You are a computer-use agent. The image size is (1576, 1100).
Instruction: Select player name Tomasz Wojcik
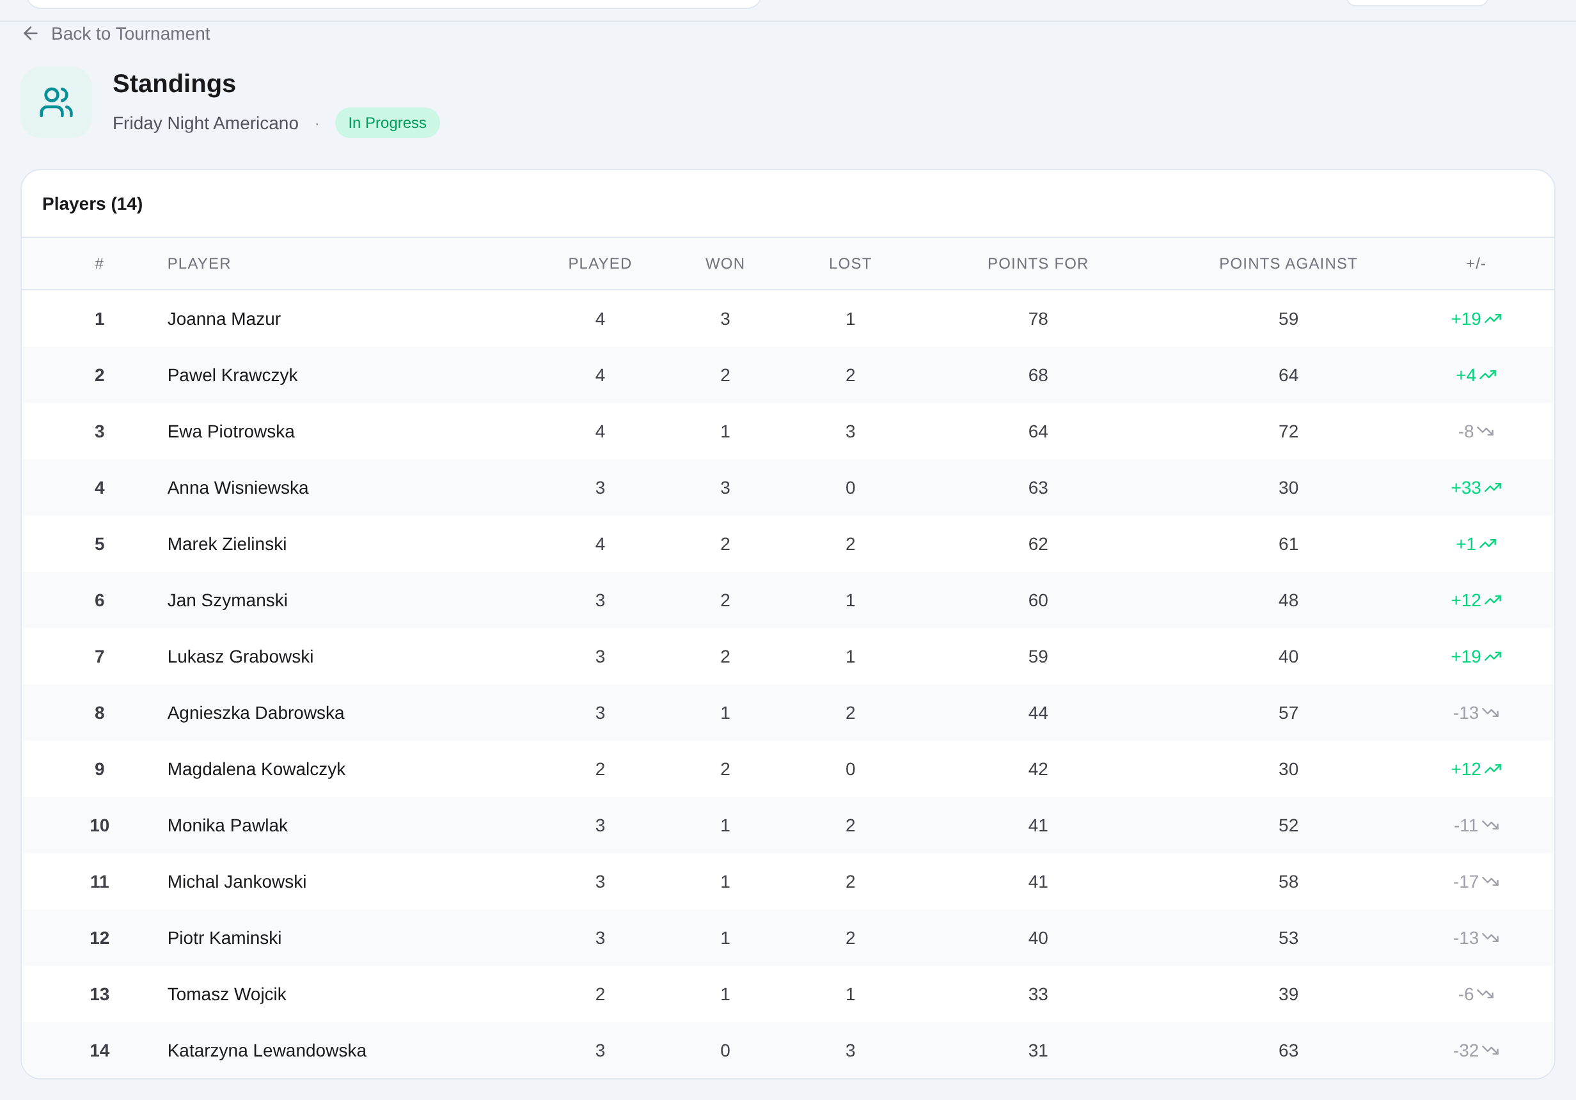pyautogui.click(x=226, y=994)
